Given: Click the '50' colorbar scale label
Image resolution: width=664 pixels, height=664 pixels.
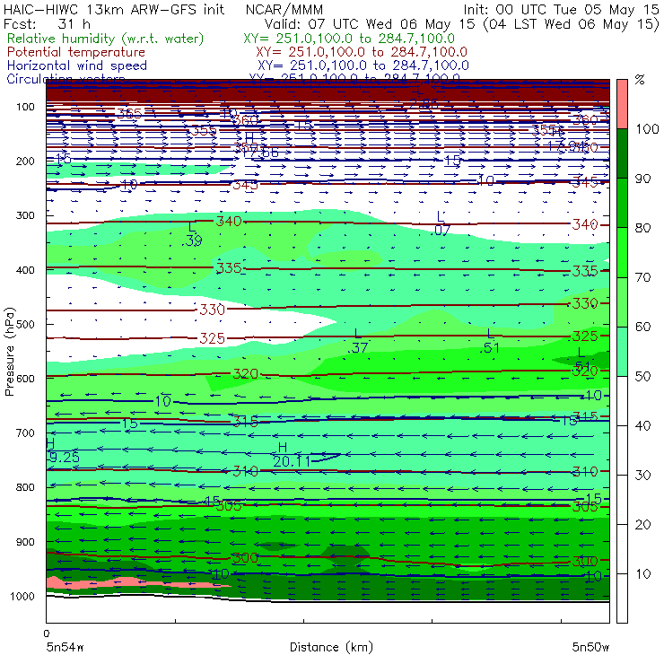Looking at the screenshot, I should (x=642, y=376).
